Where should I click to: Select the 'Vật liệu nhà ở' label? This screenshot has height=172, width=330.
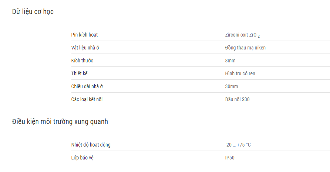point(85,48)
